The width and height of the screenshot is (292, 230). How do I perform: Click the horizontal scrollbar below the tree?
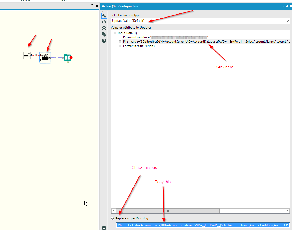point(167,211)
